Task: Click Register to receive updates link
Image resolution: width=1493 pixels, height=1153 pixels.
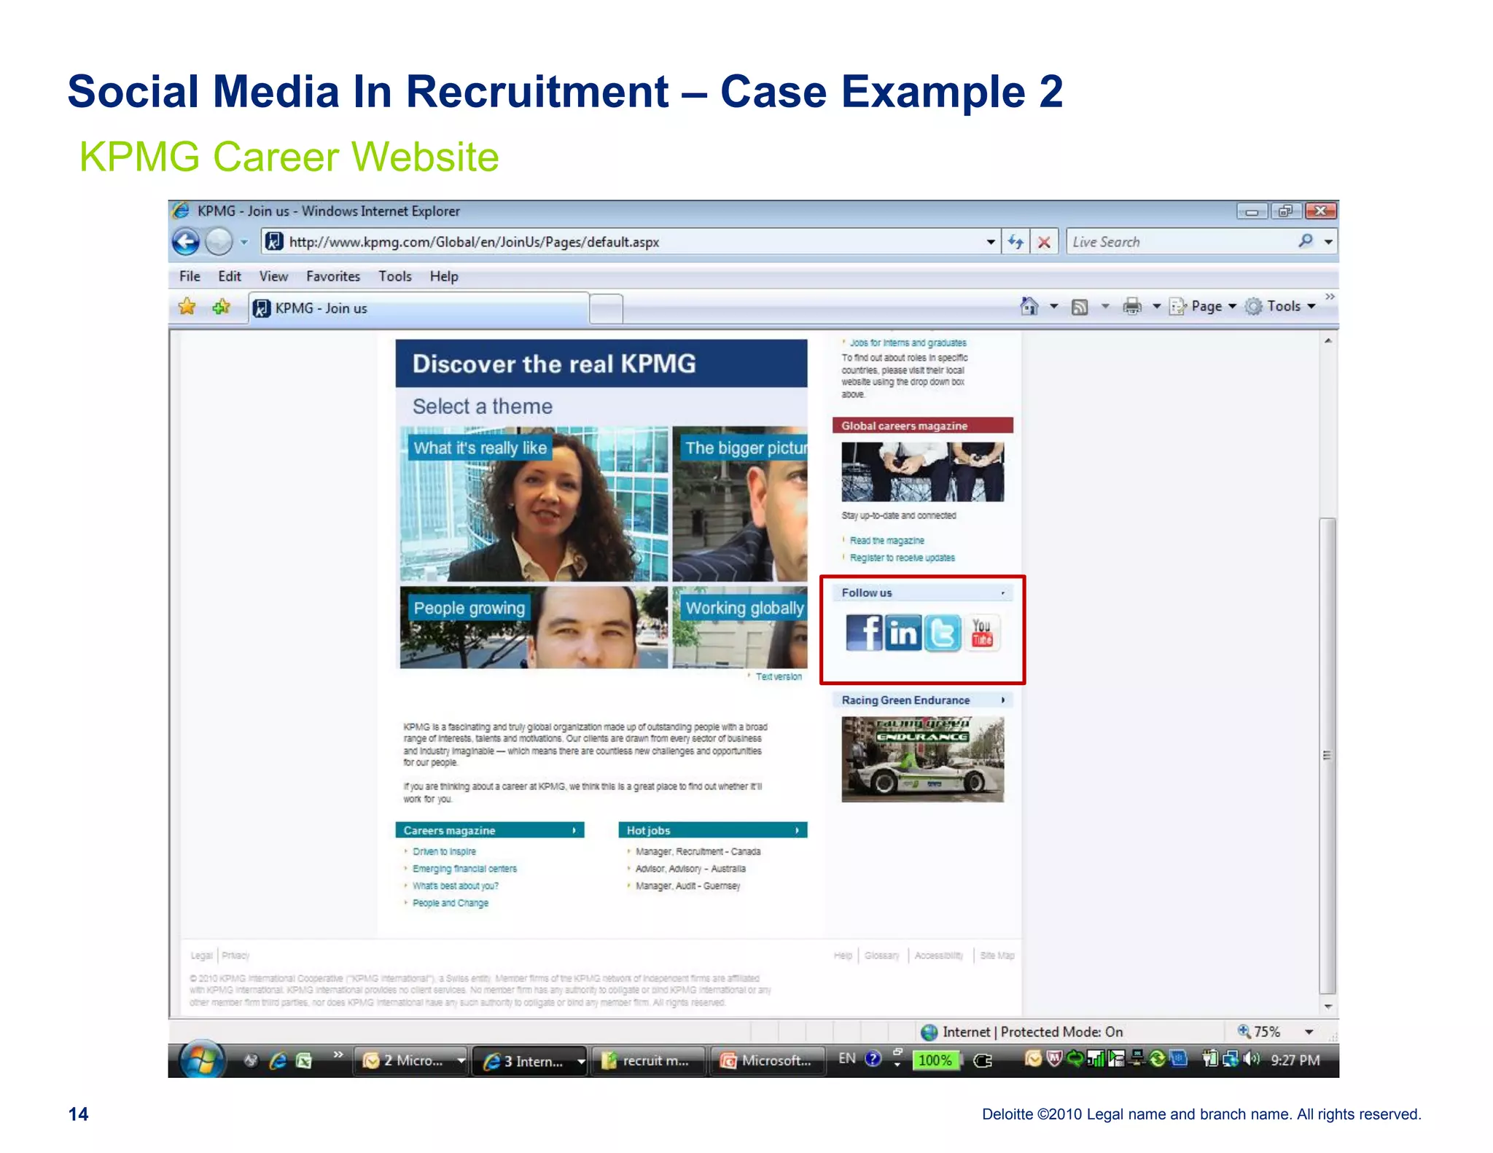Action: (903, 558)
